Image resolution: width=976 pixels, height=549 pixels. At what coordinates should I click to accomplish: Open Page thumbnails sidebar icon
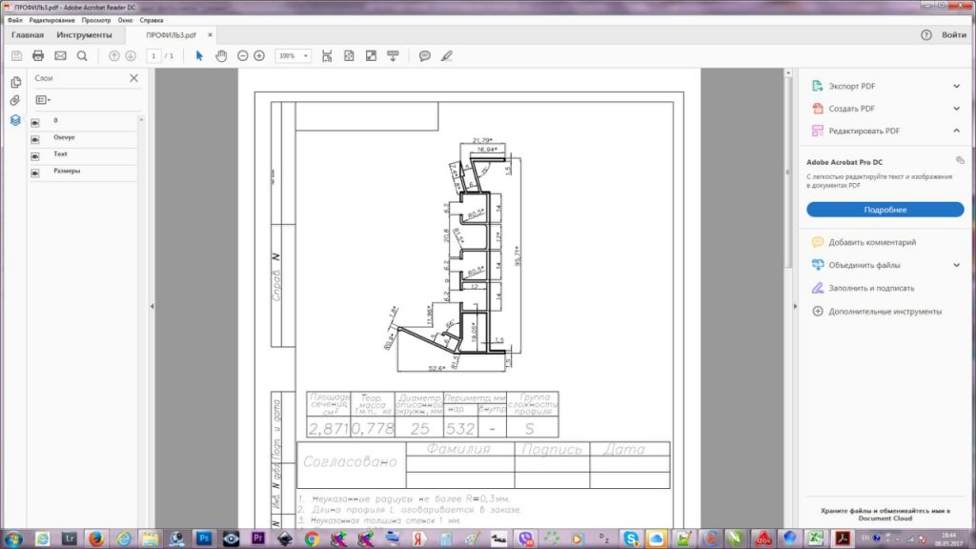coord(15,82)
